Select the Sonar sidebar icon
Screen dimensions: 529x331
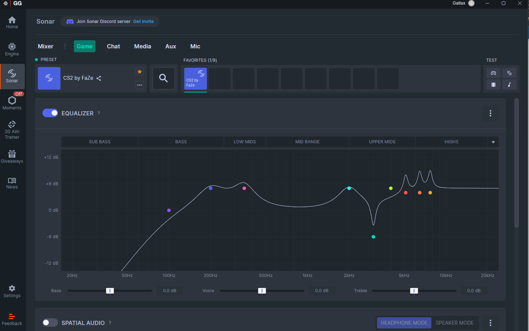click(12, 76)
